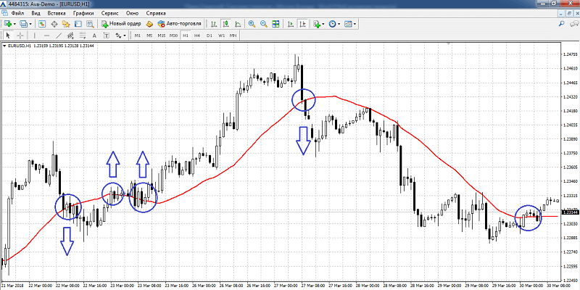Viewport: 580px width, 290px height.
Task: Switch to candlestick chart type
Action: (225, 24)
